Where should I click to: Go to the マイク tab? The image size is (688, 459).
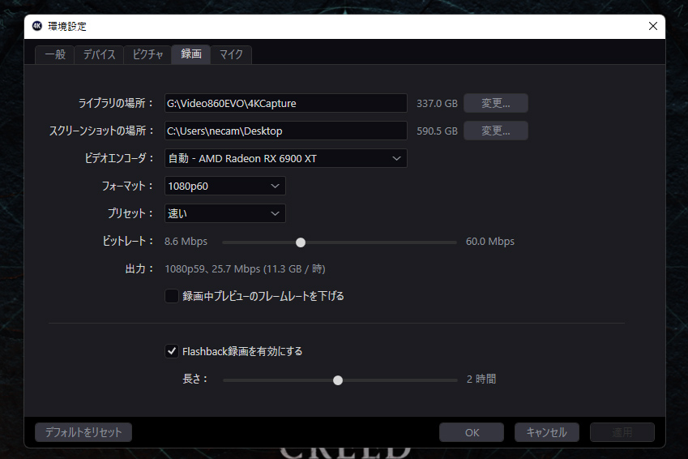(x=231, y=54)
